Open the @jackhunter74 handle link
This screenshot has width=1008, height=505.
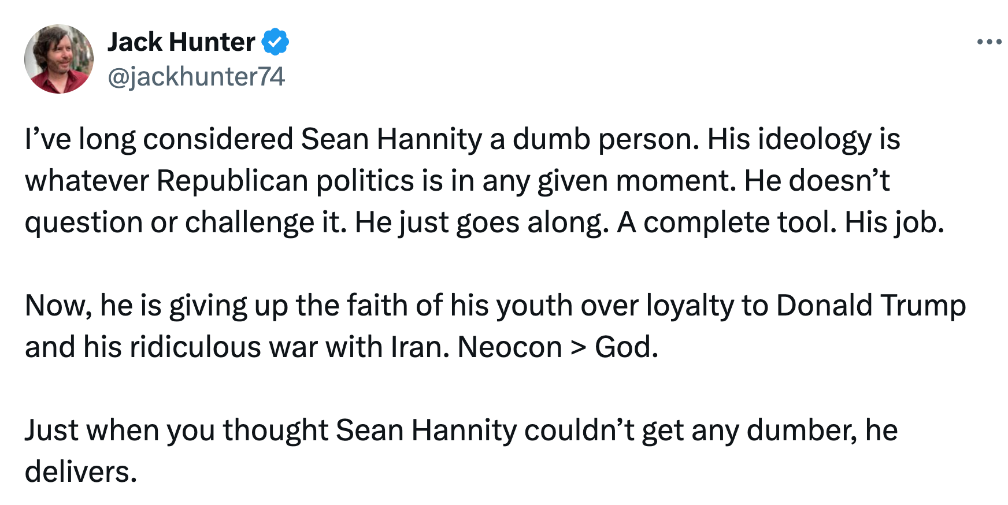[196, 77]
